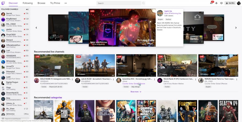
Task: Open KingRichard in followed channels
Action: point(15,20)
